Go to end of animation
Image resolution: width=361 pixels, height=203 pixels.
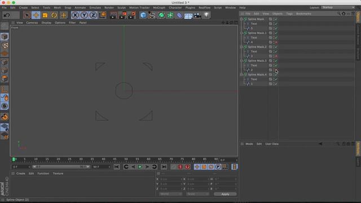click(164, 167)
